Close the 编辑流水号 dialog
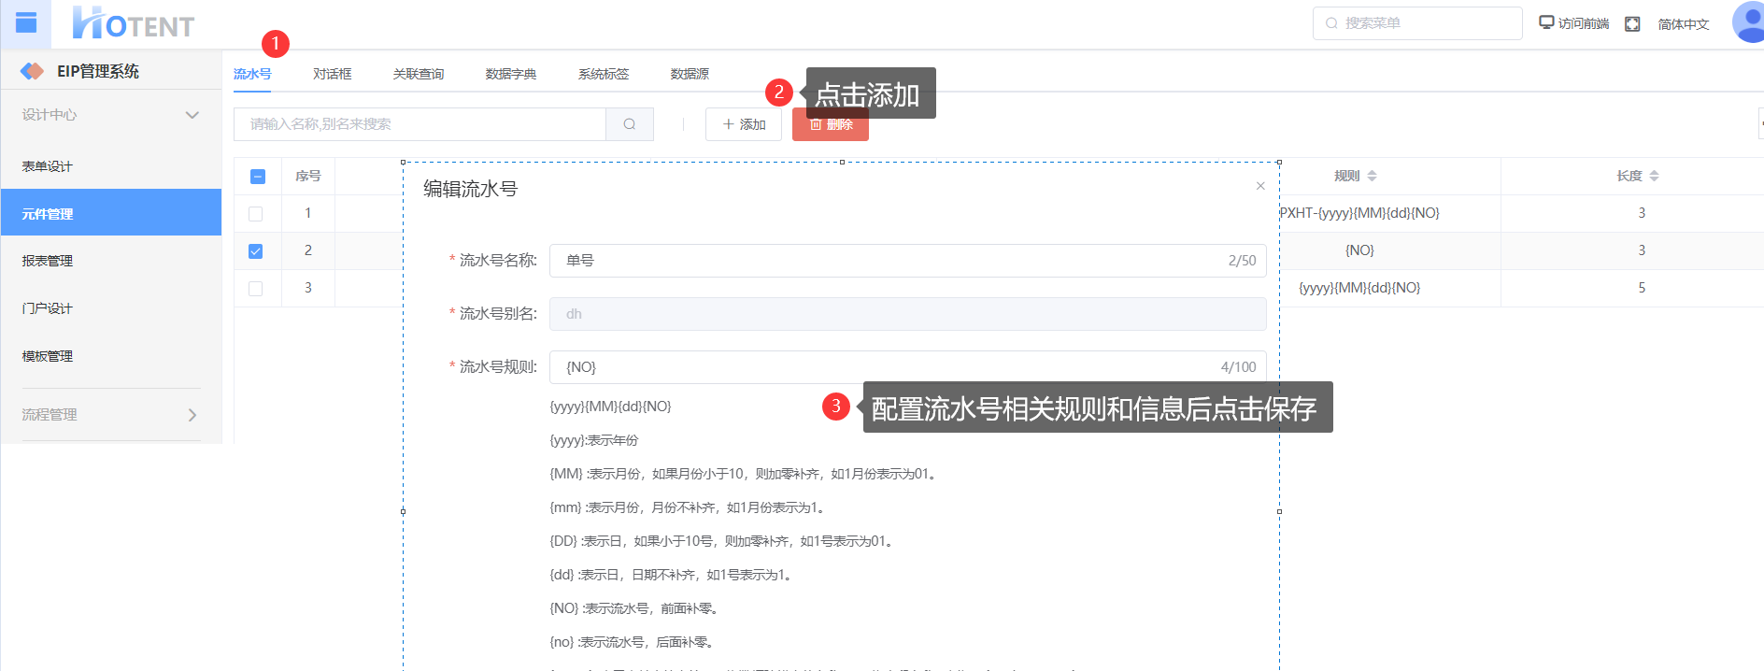The width and height of the screenshot is (1764, 671). (1260, 186)
